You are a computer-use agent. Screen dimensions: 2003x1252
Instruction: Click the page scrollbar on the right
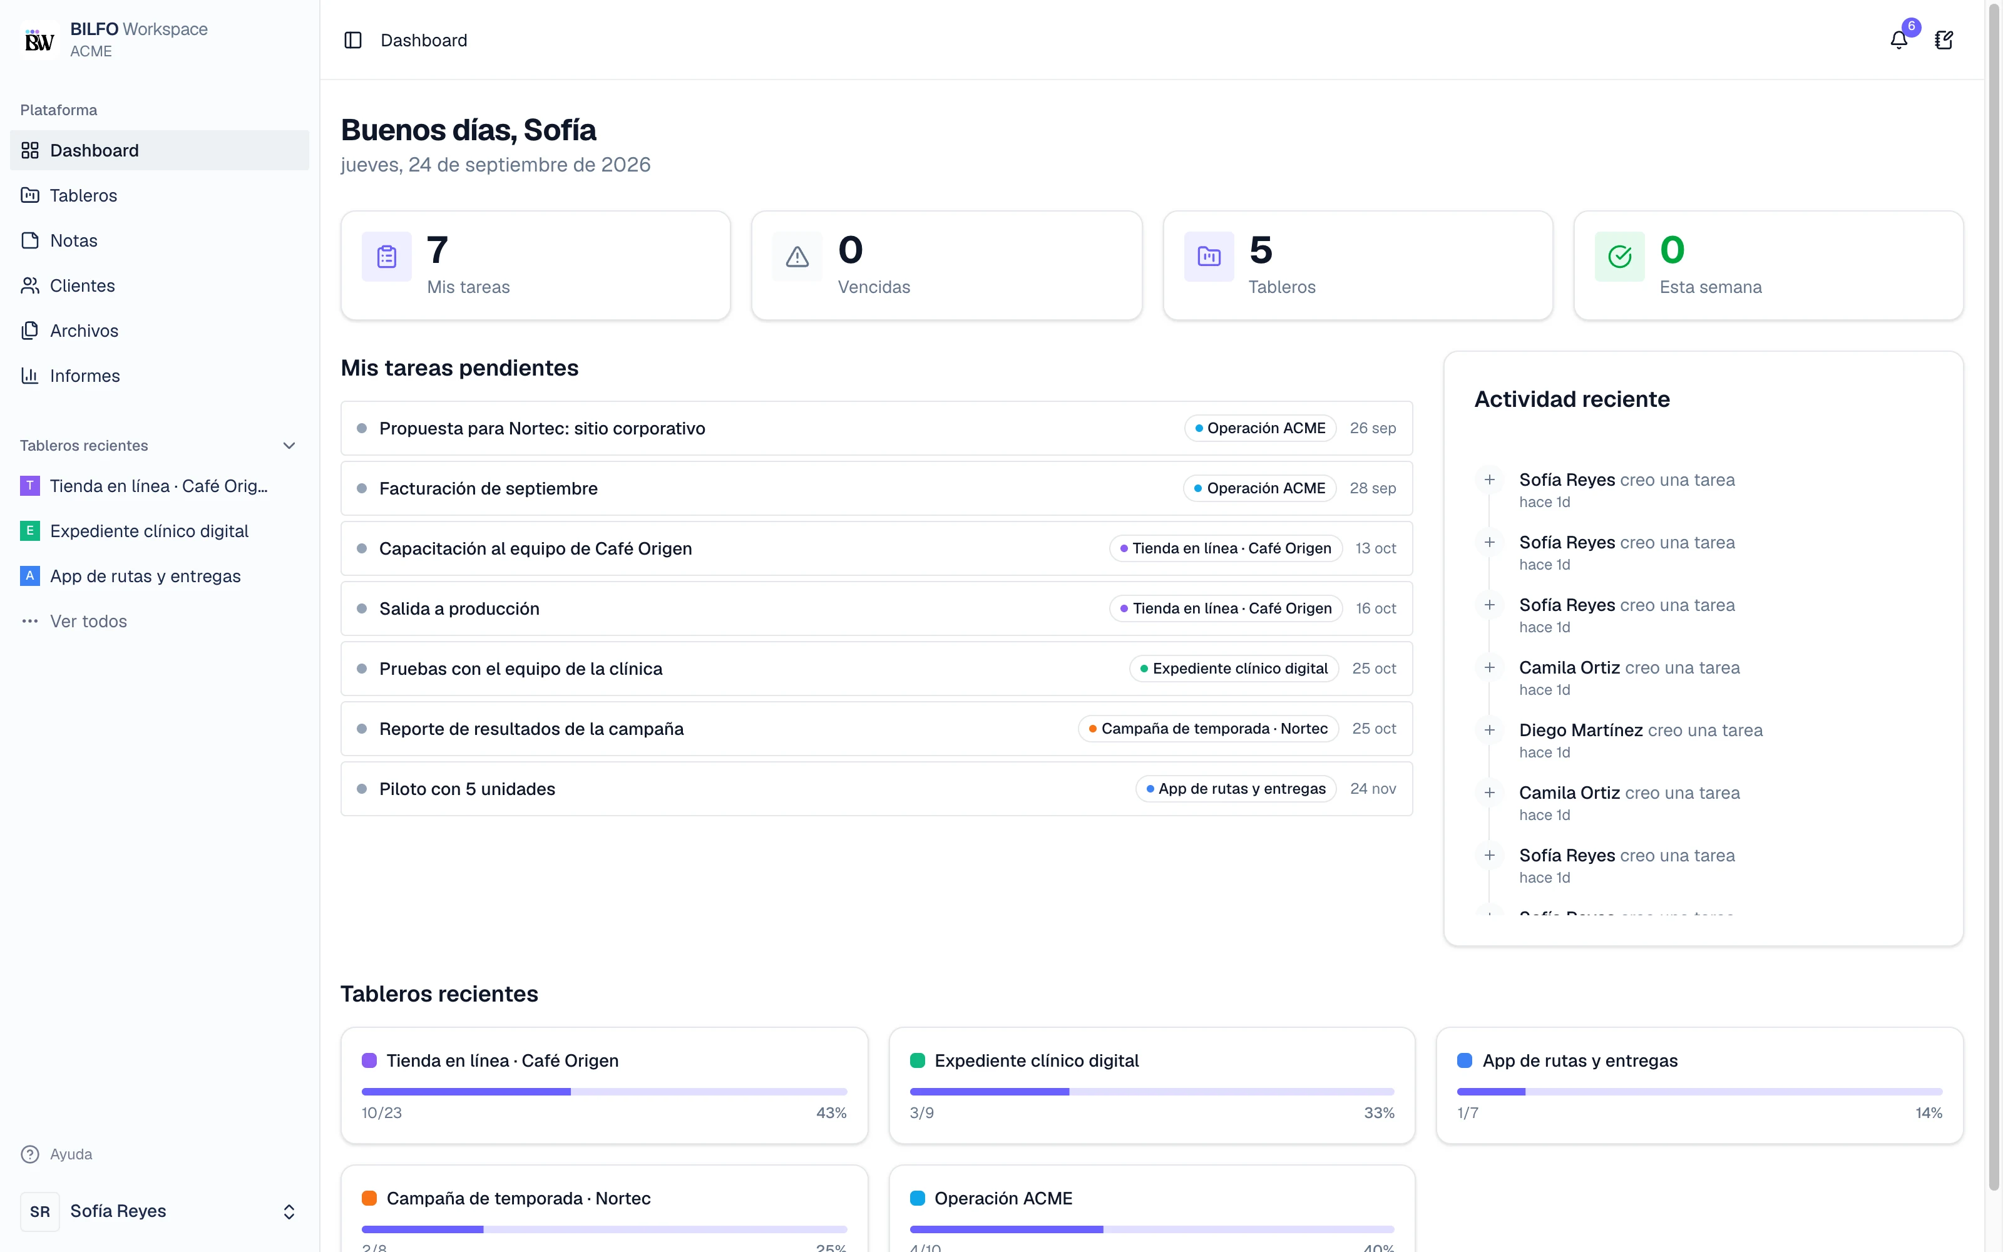coord(1993,596)
